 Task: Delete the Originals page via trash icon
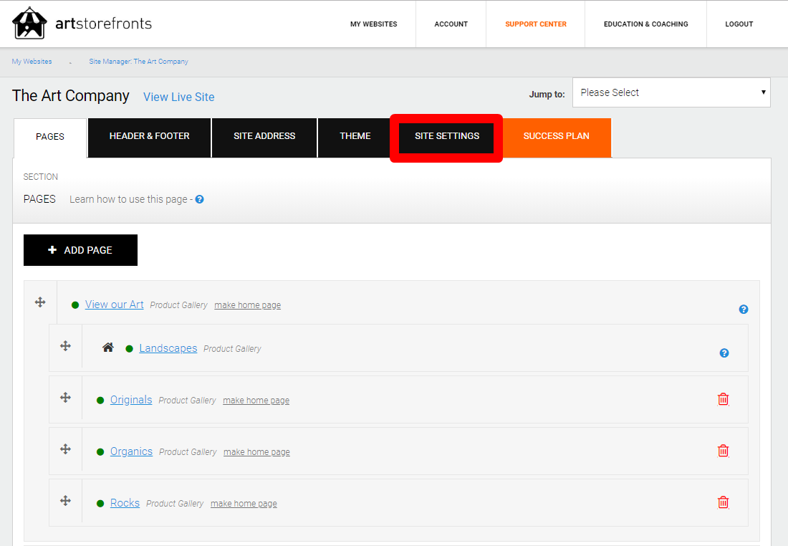(723, 398)
